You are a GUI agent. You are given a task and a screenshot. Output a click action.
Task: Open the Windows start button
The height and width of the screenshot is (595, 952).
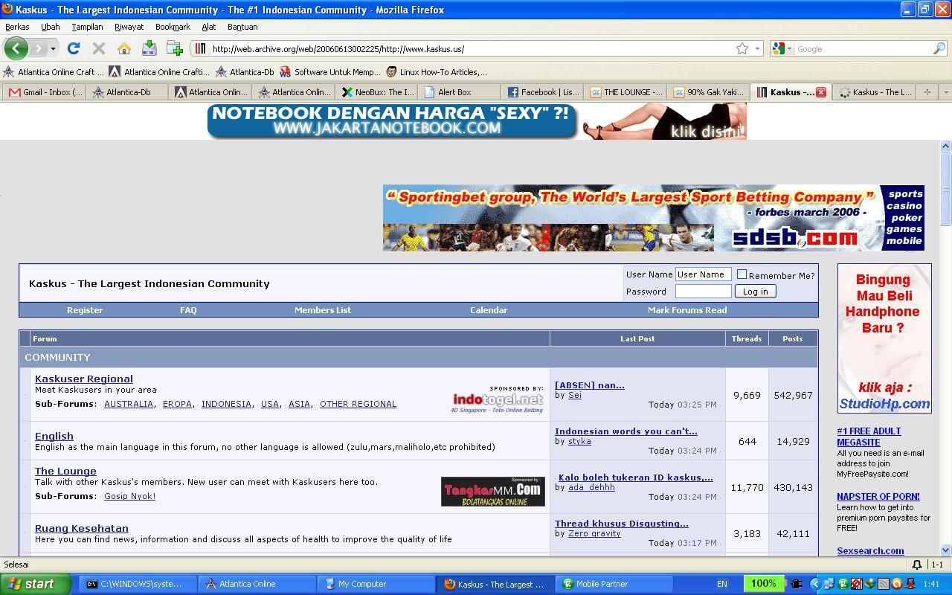[x=35, y=584]
